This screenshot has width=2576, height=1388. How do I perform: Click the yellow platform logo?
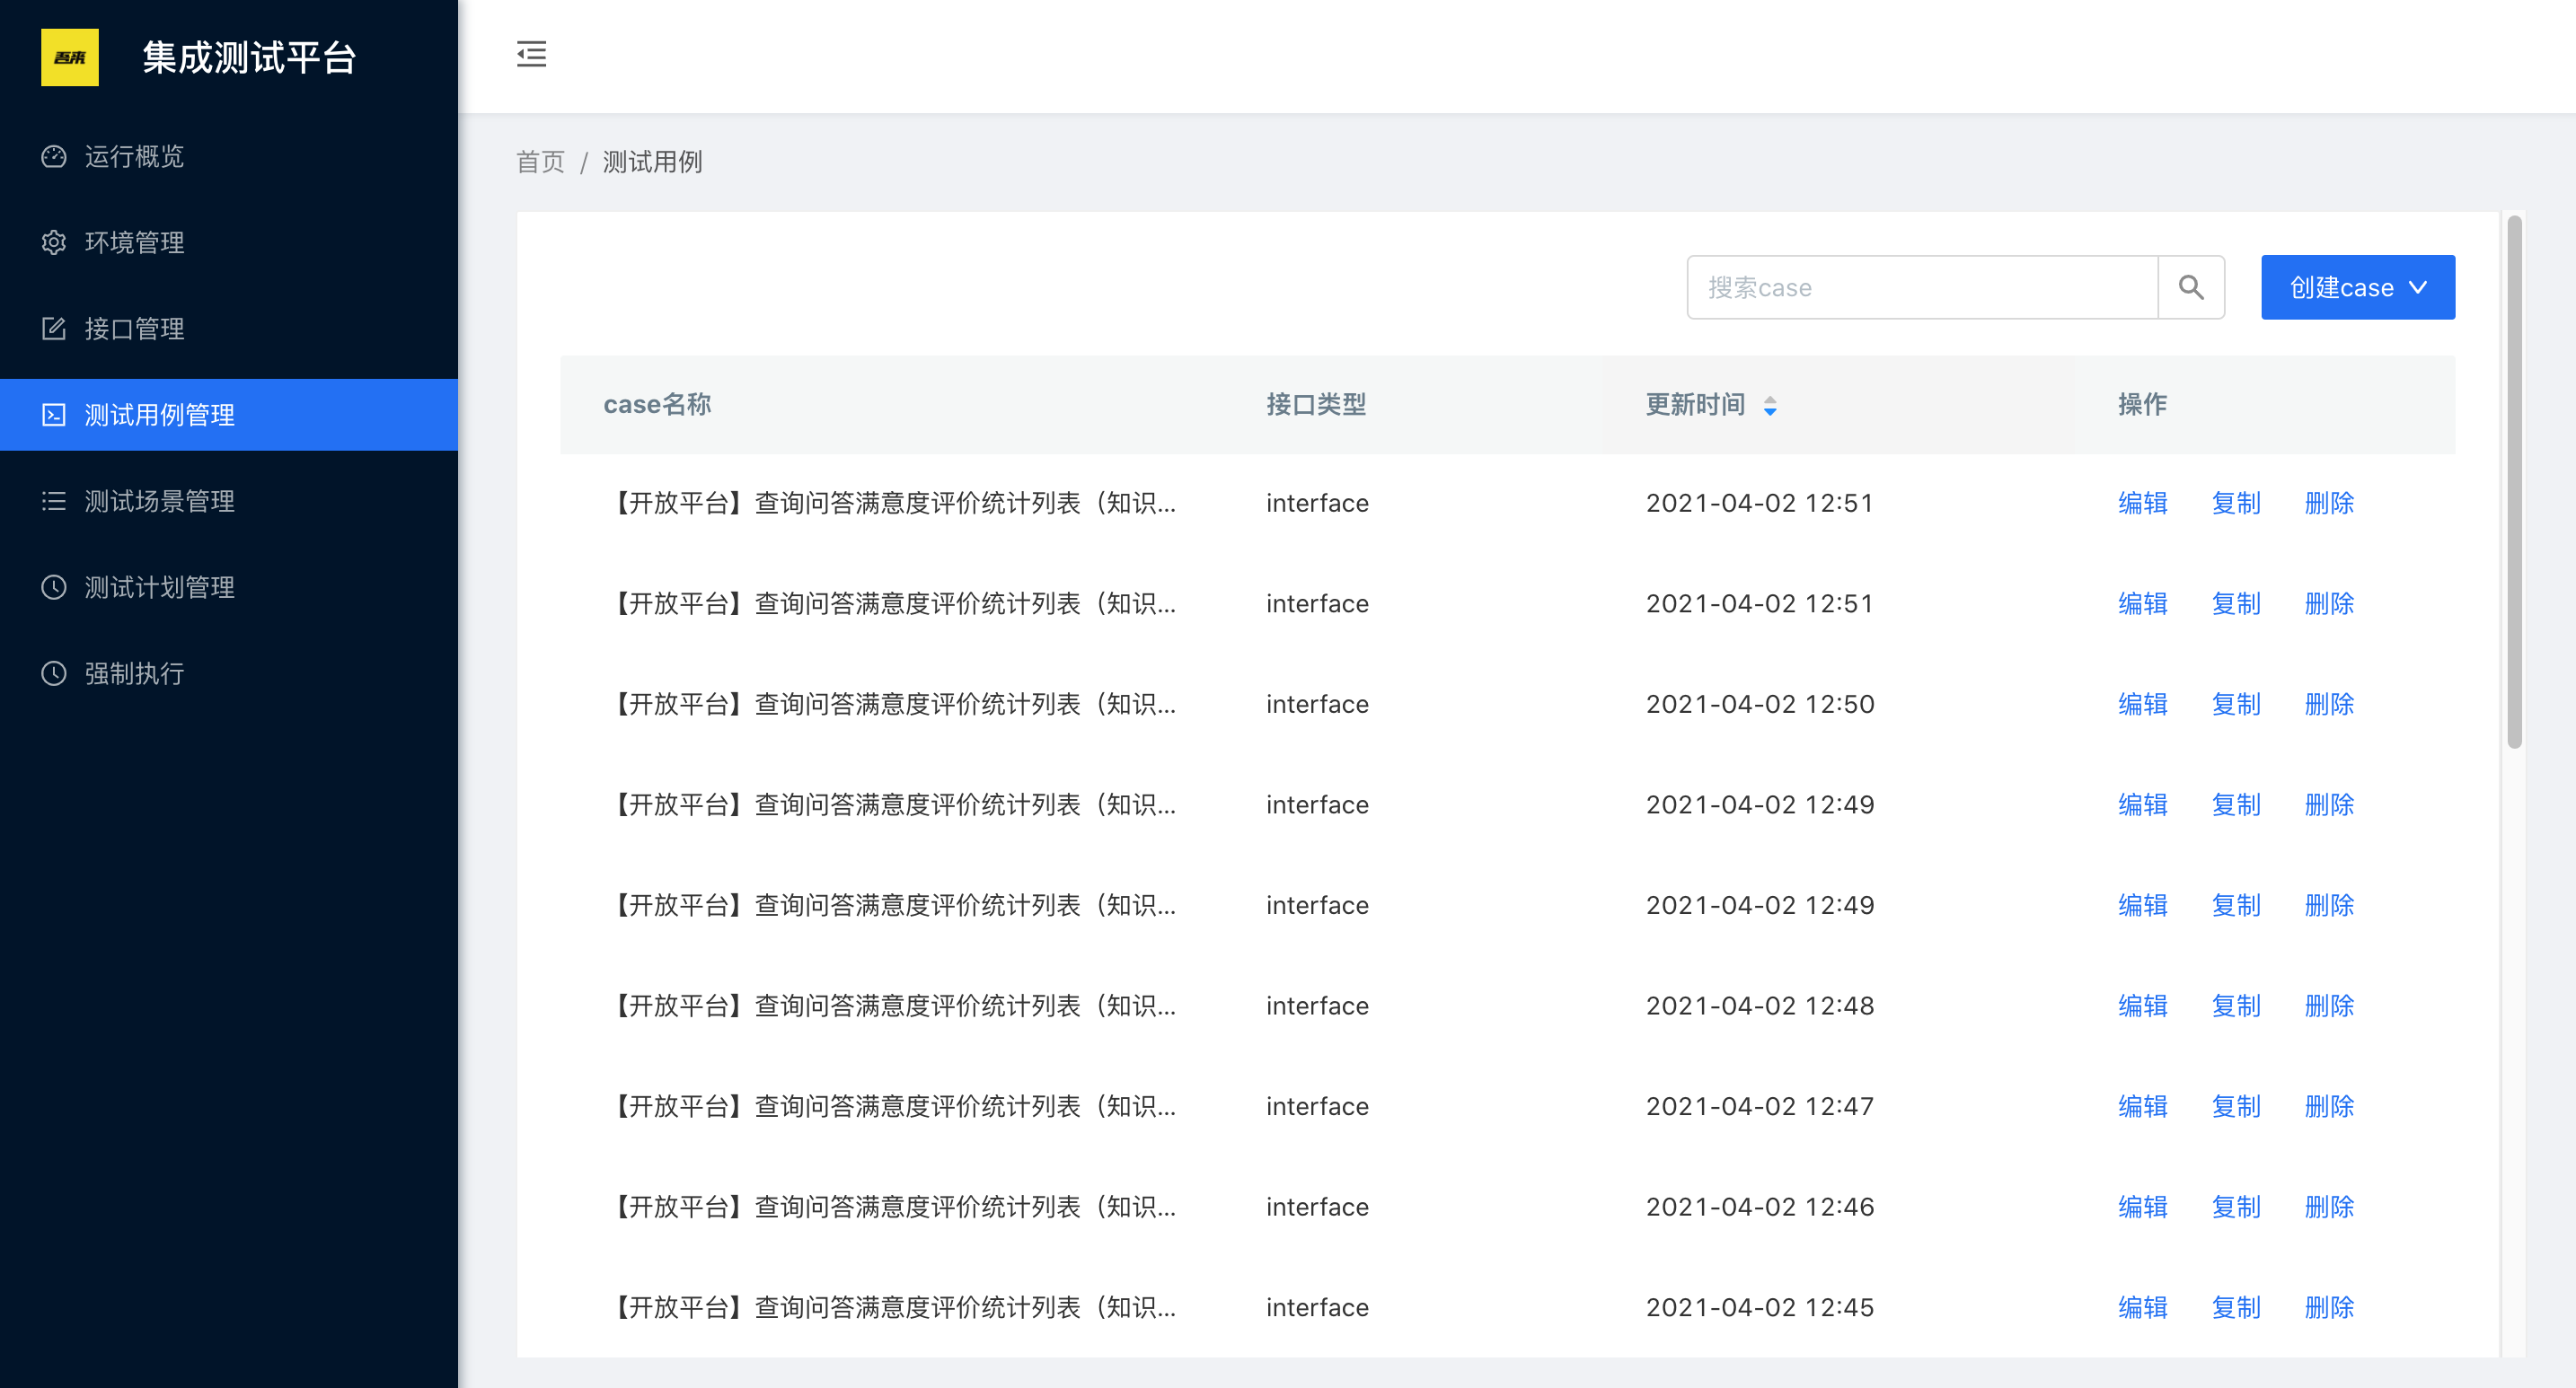point(69,58)
